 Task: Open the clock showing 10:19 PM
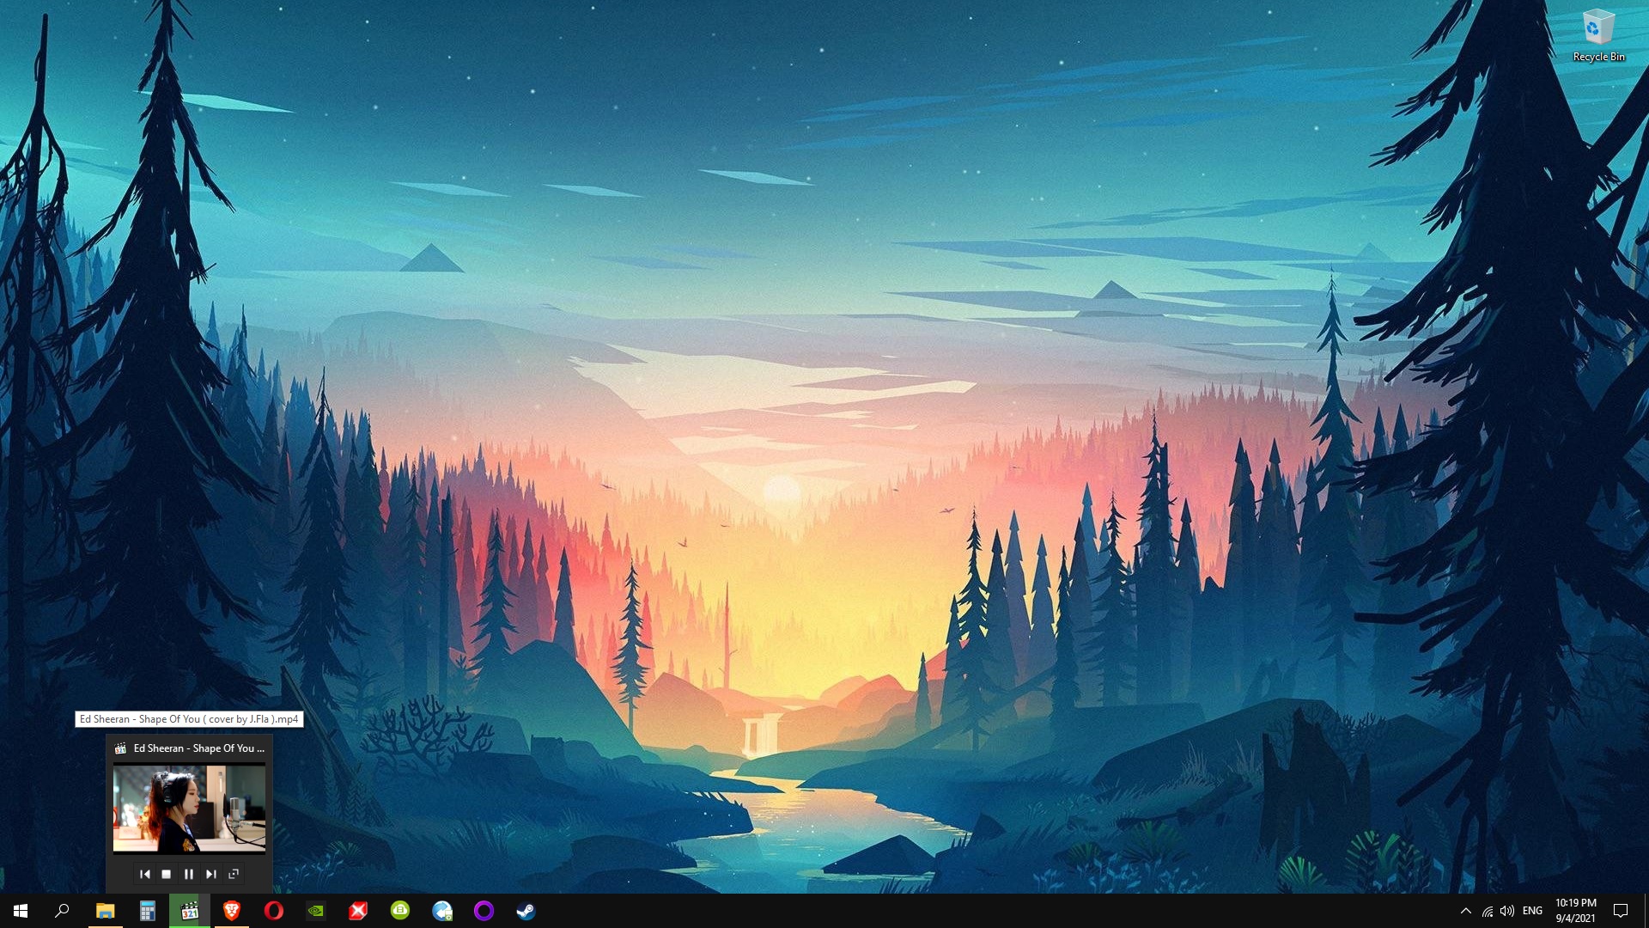1575,911
